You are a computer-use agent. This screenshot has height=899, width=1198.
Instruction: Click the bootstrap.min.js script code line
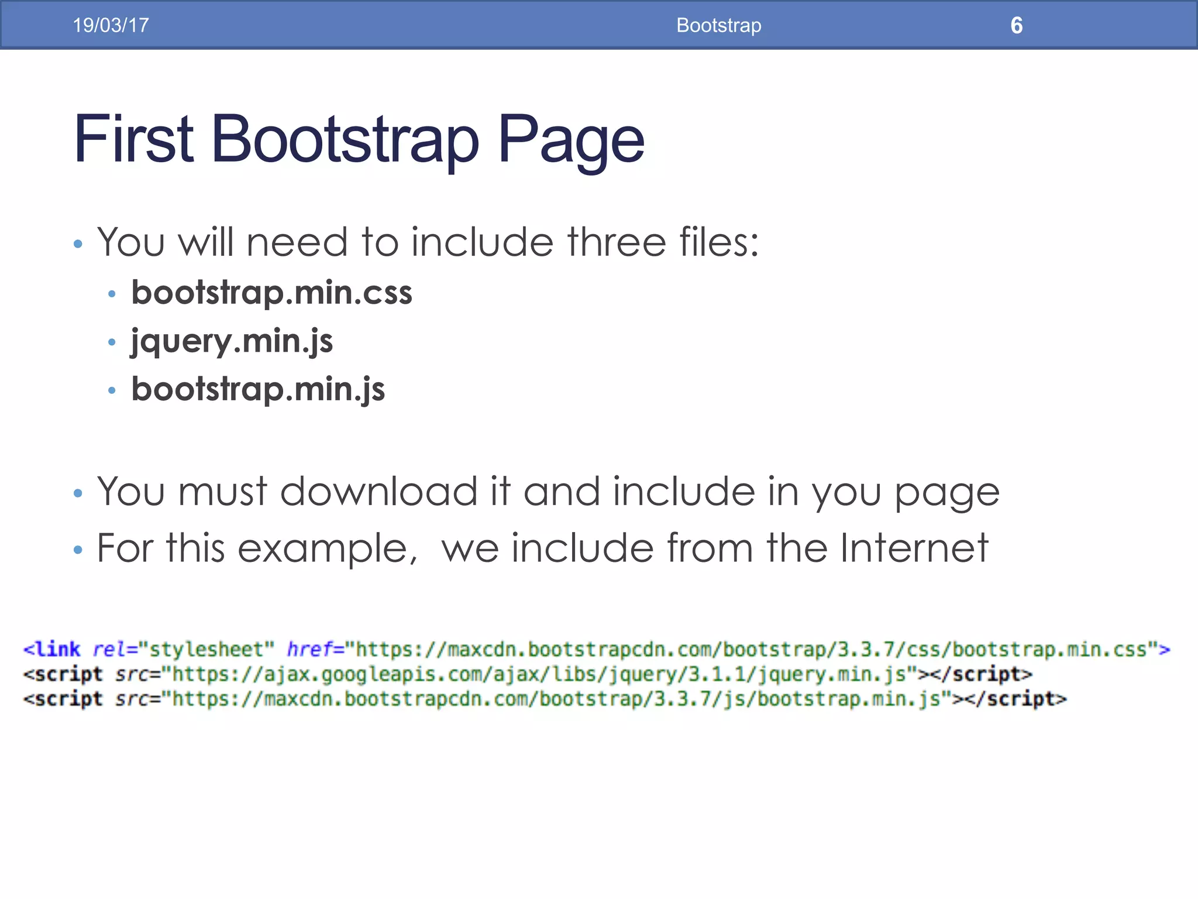(x=545, y=699)
